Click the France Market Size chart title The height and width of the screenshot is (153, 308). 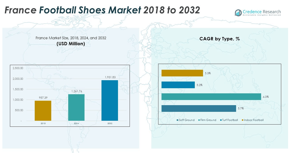coord(71,38)
